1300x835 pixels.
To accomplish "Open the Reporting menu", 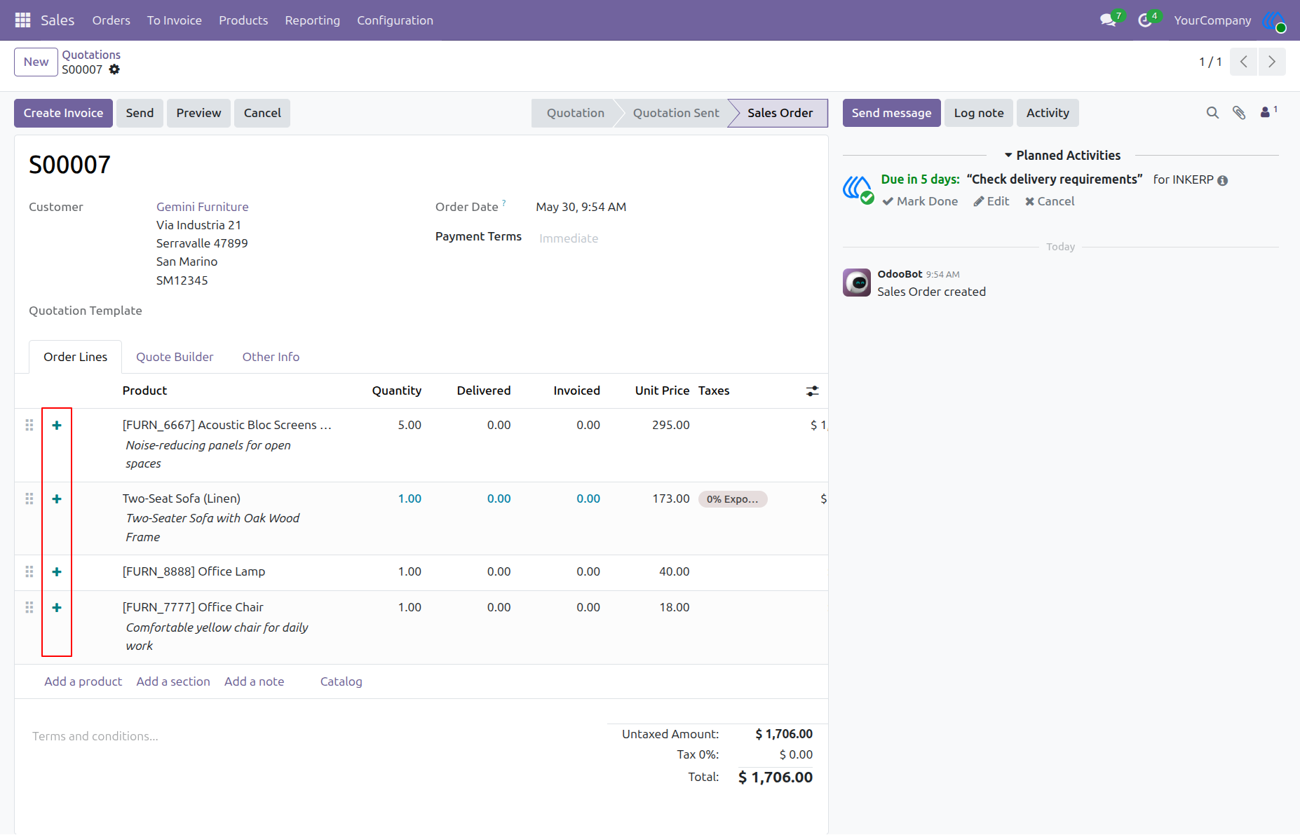I will [x=312, y=20].
